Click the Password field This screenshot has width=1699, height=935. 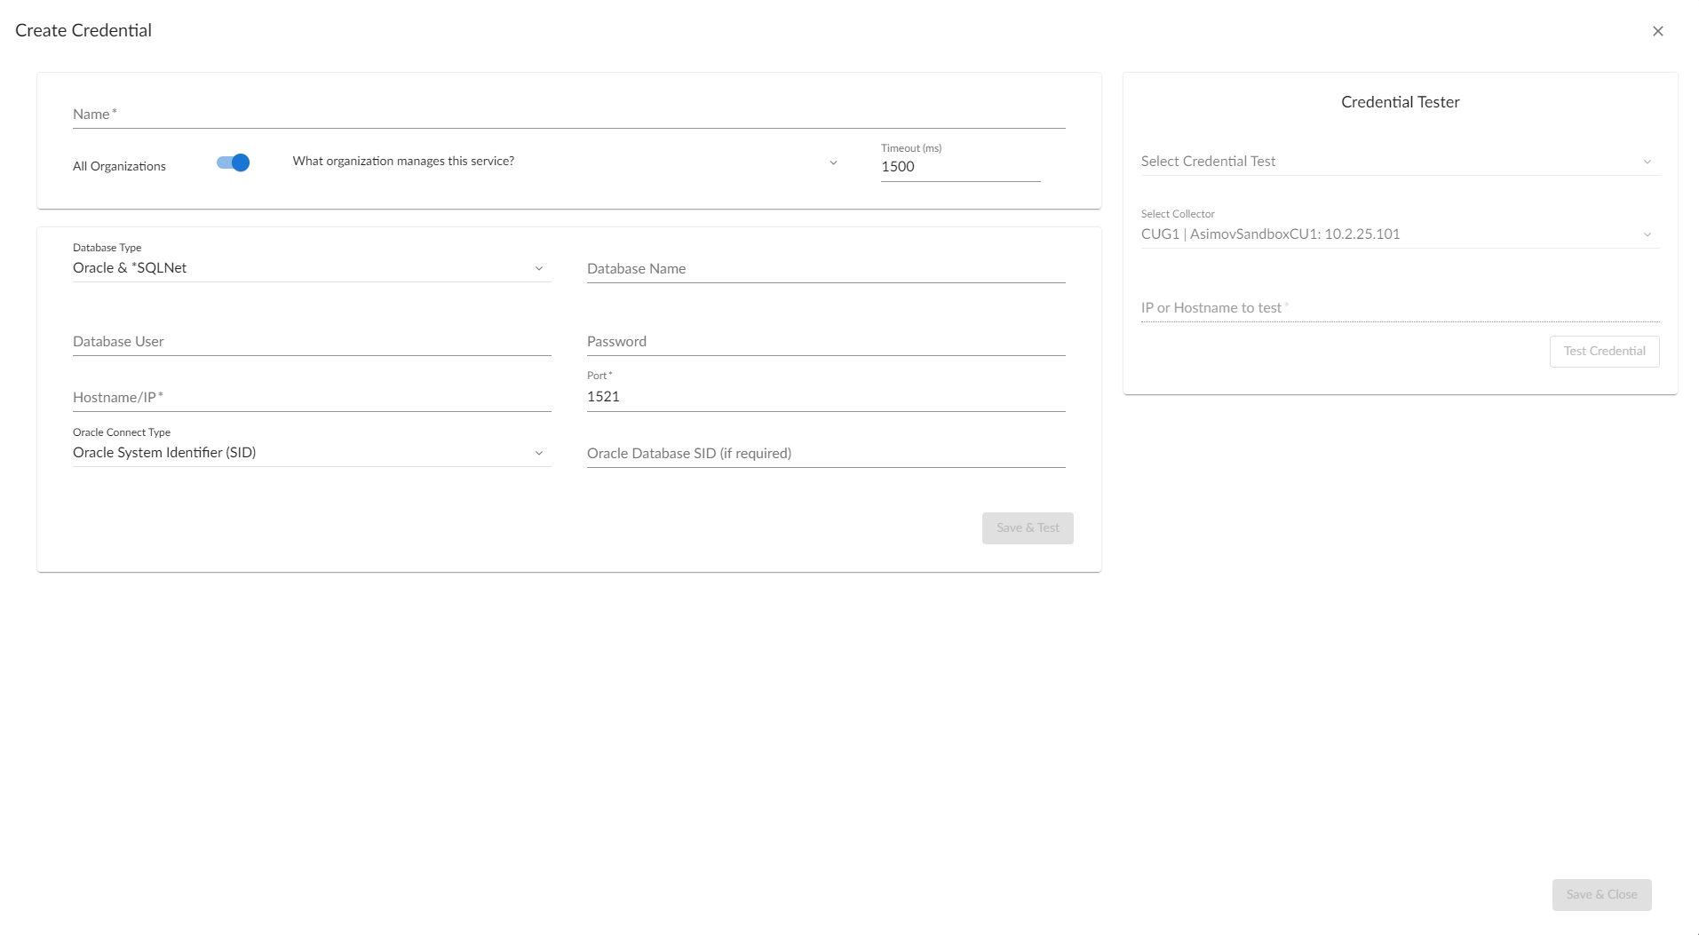pos(825,342)
